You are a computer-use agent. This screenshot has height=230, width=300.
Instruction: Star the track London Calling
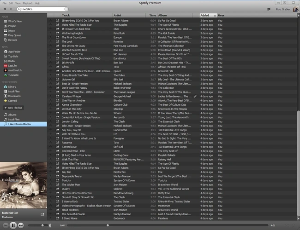click(x=50, y=121)
